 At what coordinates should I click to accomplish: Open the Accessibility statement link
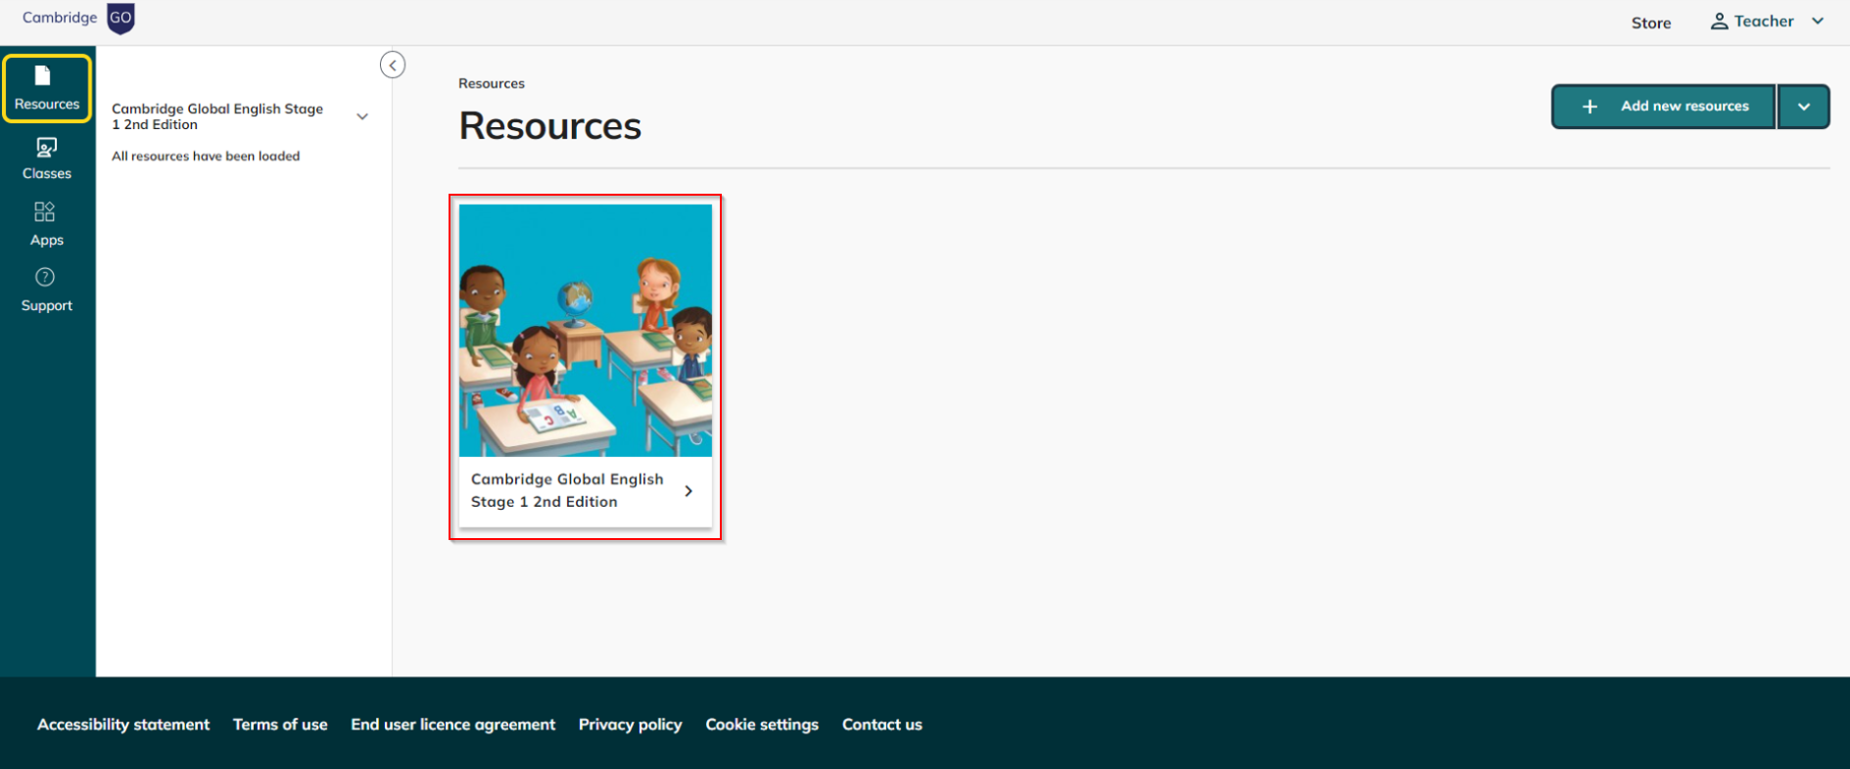pyautogui.click(x=123, y=725)
